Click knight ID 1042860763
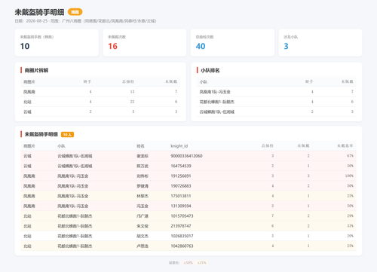The width and height of the screenshot is (377, 272). coord(182,246)
